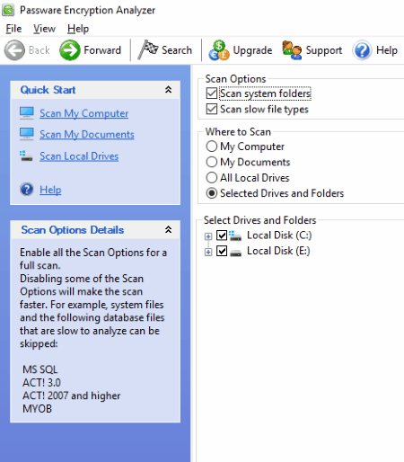Select the My Computer radio option

pyautogui.click(x=212, y=147)
